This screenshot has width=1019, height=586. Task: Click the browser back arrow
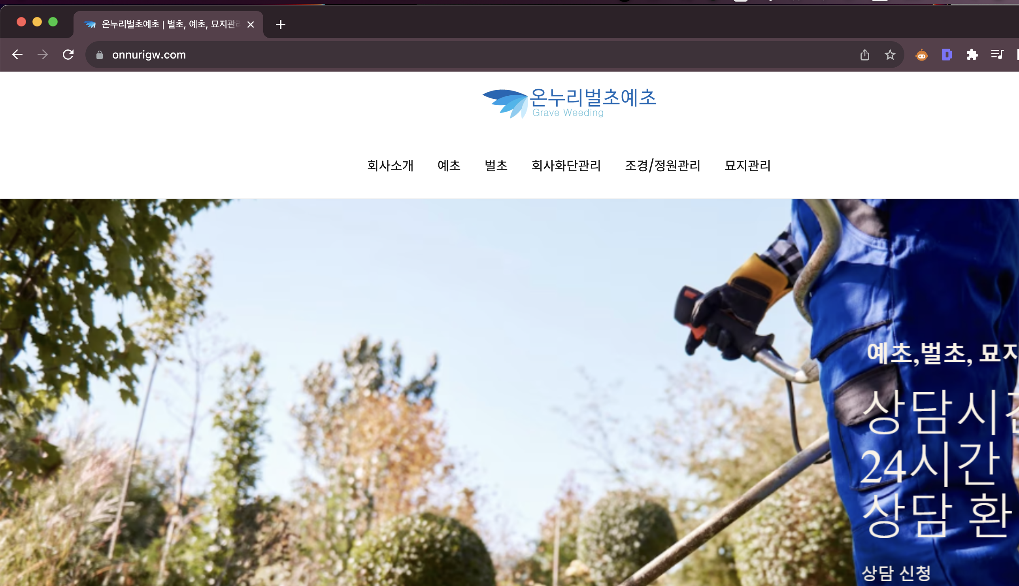tap(17, 54)
